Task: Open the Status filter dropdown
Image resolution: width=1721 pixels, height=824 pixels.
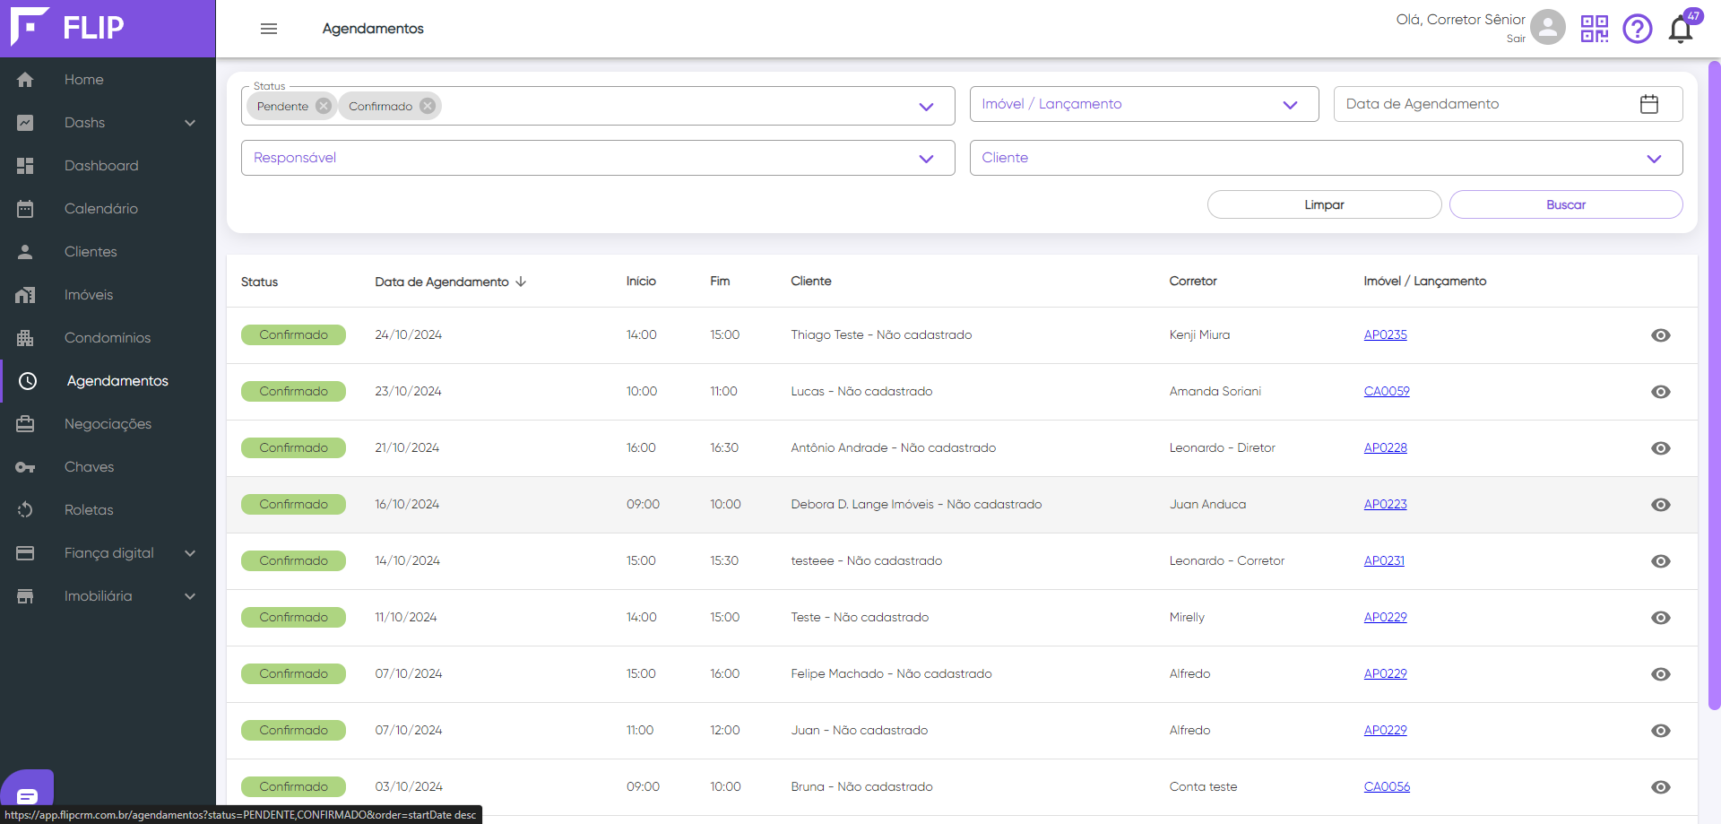Action: (x=598, y=106)
